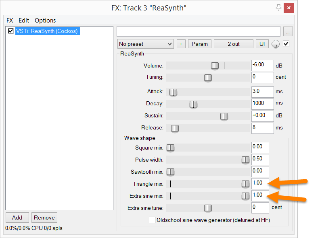Image resolution: width=322 pixels, height=238 pixels.
Task: Enable Oldschool sine-wave generator checkbox
Action: (152, 220)
